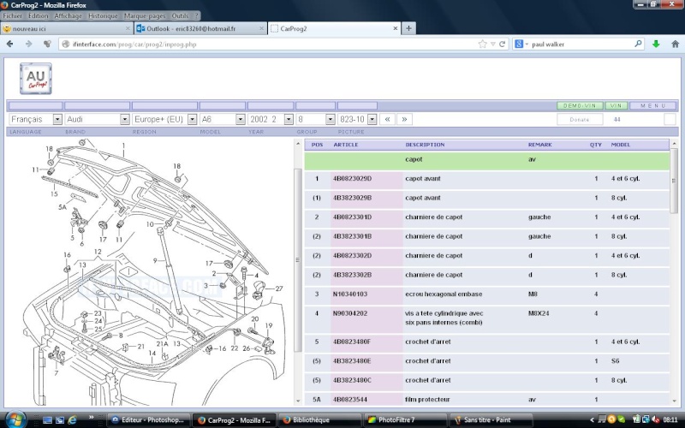Open the Historique menu
The image size is (685, 428).
click(103, 15)
